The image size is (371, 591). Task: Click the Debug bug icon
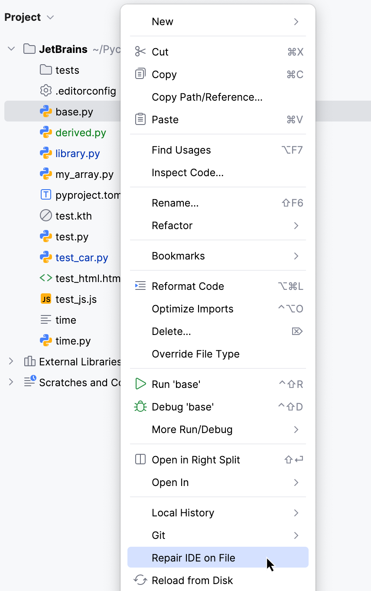tap(140, 406)
